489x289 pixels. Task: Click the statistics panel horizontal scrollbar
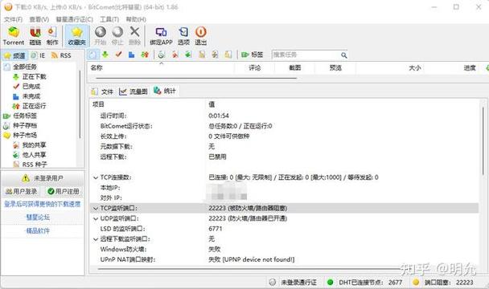pyautogui.click(x=249, y=268)
